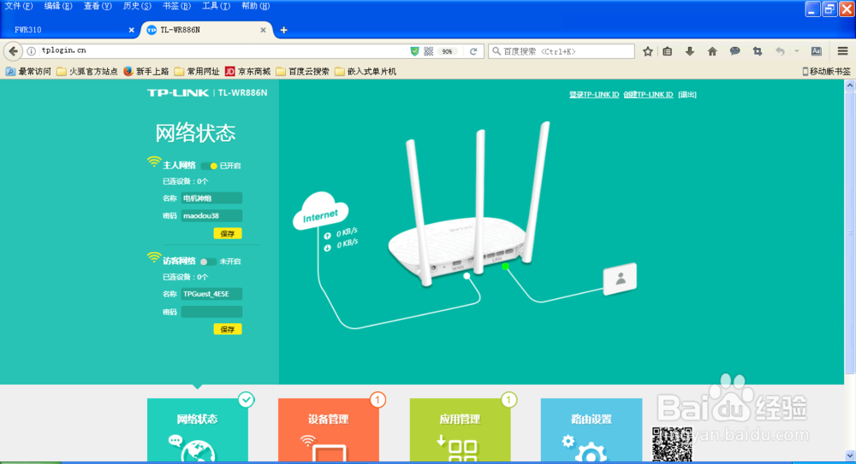The width and height of the screenshot is (856, 464).
Task: Click 创建TP-LINK ID link
Action: pos(648,94)
